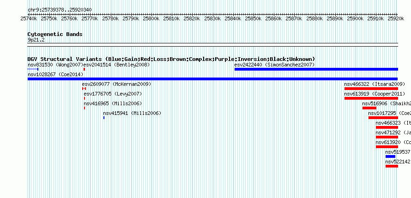Open the nsv1028267 (Coe2014) variant label
Viewport: 411px width, 198px height.
(55, 74)
